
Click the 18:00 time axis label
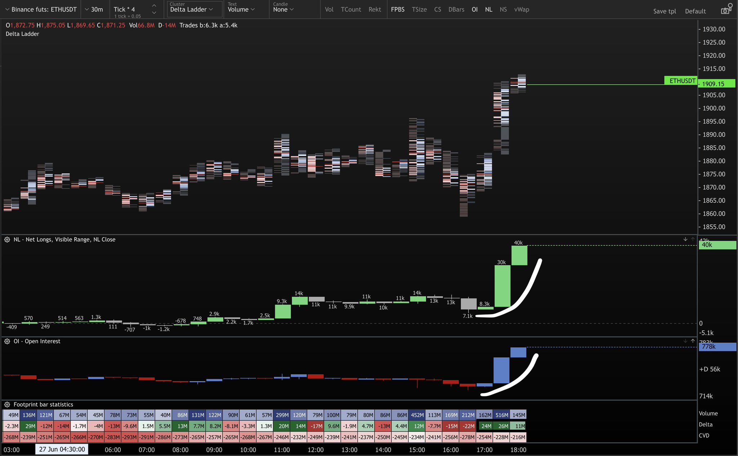click(518, 450)
